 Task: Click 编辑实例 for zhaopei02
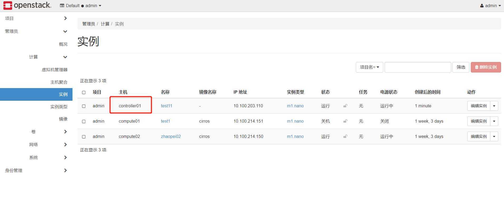479,137
